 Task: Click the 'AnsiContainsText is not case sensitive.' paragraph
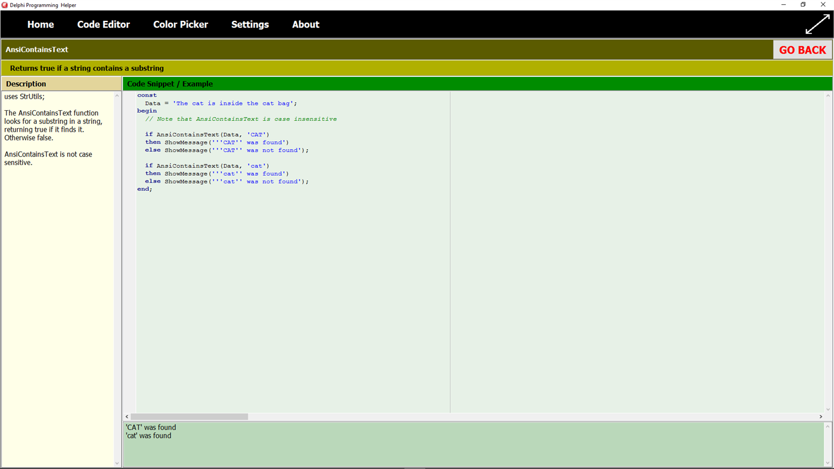[48, 159]
